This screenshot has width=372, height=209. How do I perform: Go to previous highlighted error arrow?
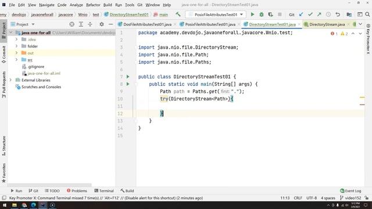353,34
